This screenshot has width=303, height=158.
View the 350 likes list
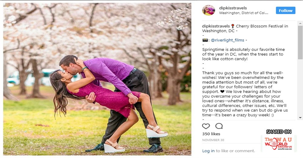pos(211,134)
